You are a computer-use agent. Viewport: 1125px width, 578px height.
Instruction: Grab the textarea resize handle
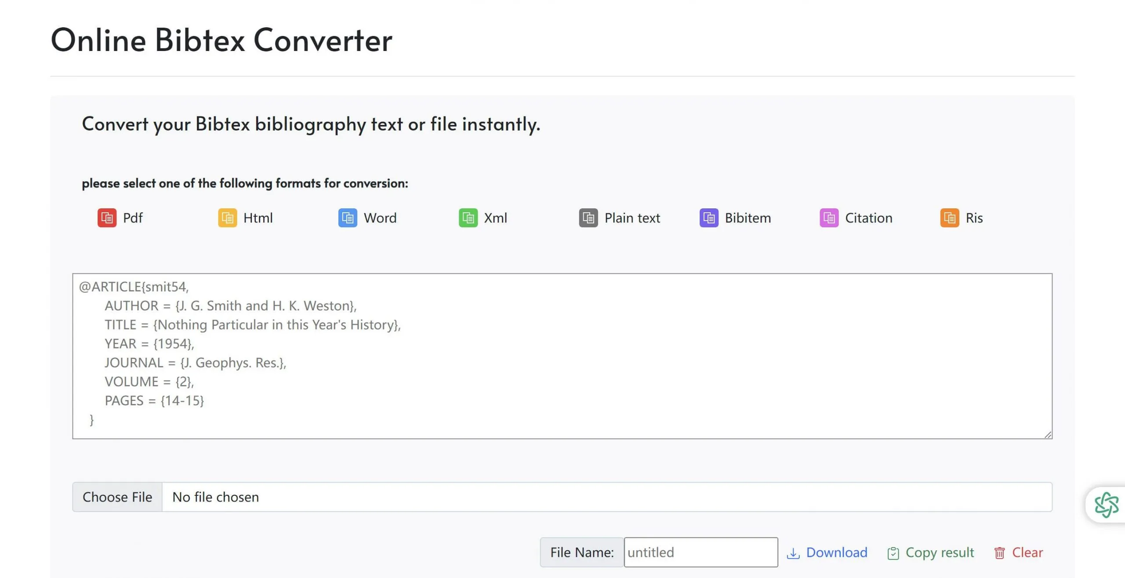(x=1048, y=435)
